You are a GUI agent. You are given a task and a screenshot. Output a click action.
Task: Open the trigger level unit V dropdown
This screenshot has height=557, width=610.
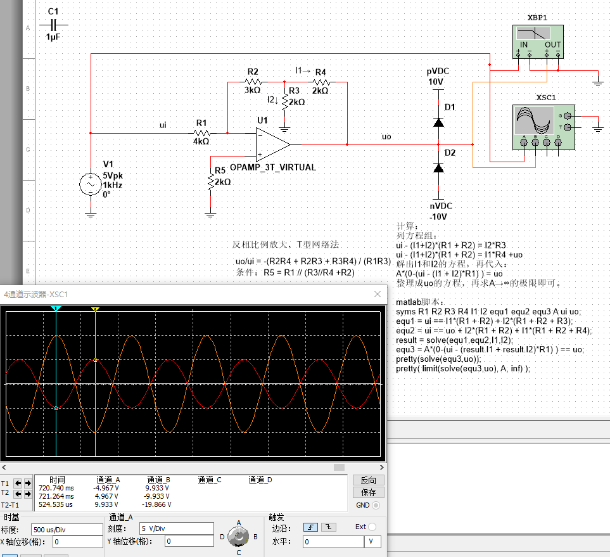point(372,542)
